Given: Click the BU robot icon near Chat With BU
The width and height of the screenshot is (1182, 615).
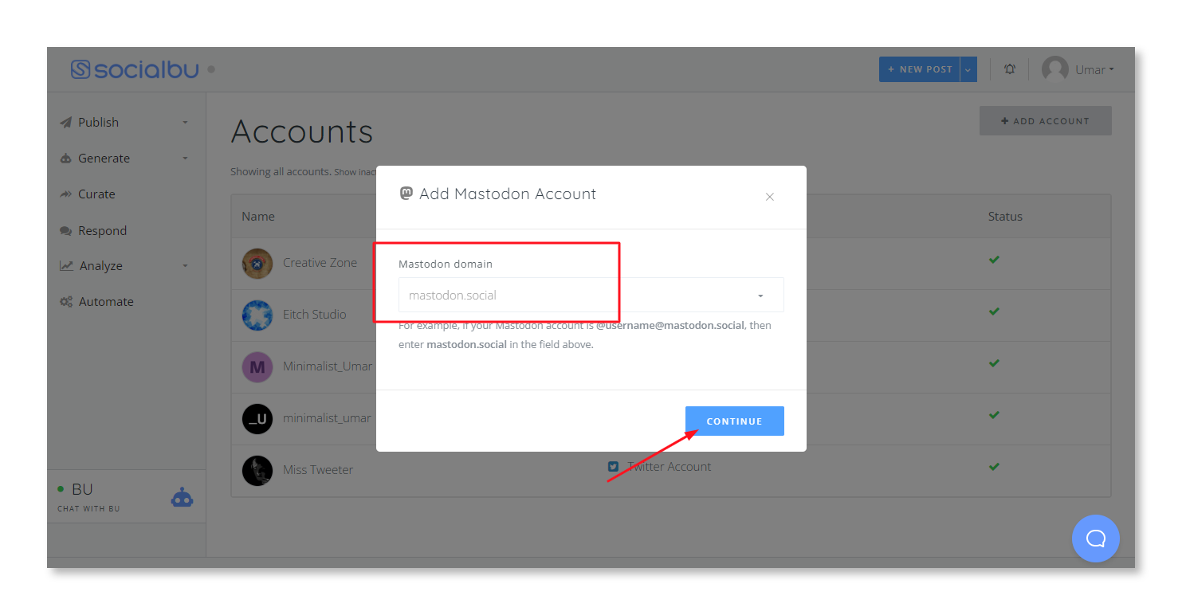Looking at the screenshot, I should pos(182,496).
